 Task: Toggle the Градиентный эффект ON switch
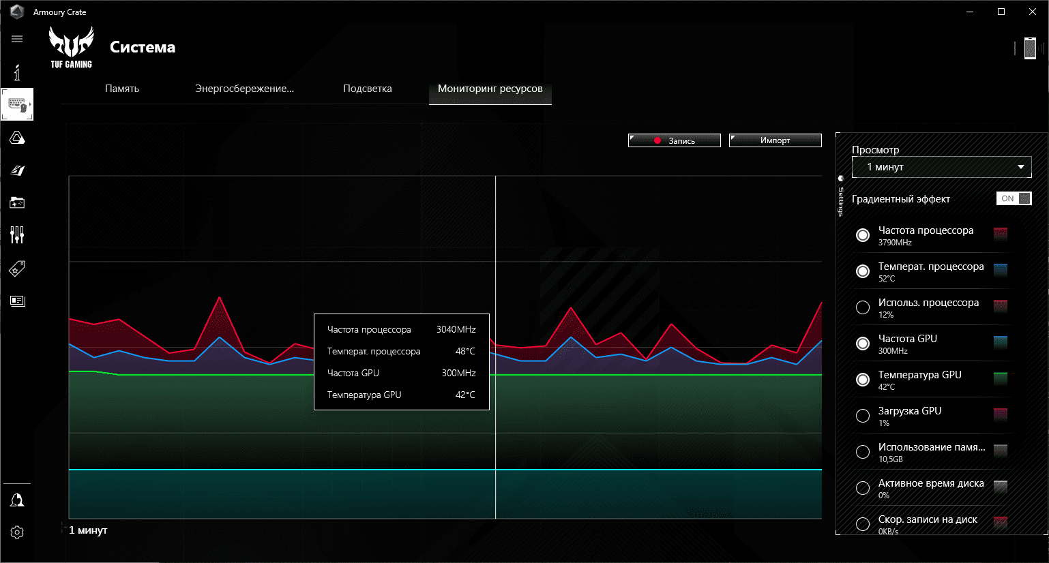click(x=1014, y=198)
